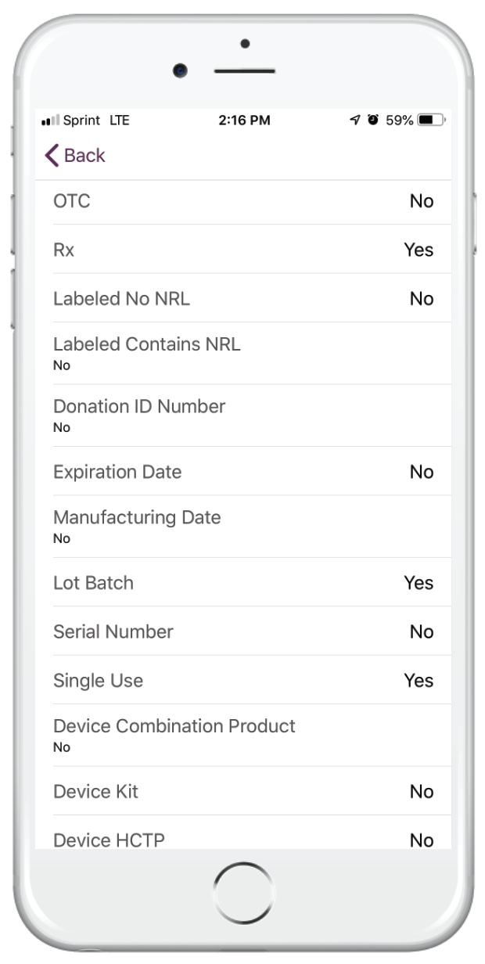Screen dimensions: 485x964
Task: Tap the location arrow status icon
Action: coord(354,120)
